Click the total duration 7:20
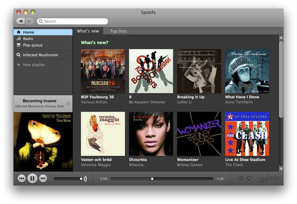 (x=220, y=179)
